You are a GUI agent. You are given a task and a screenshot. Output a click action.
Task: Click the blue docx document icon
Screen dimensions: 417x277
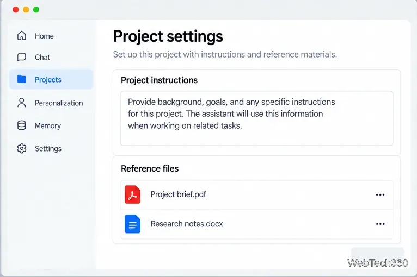click(x=132, y=224)
